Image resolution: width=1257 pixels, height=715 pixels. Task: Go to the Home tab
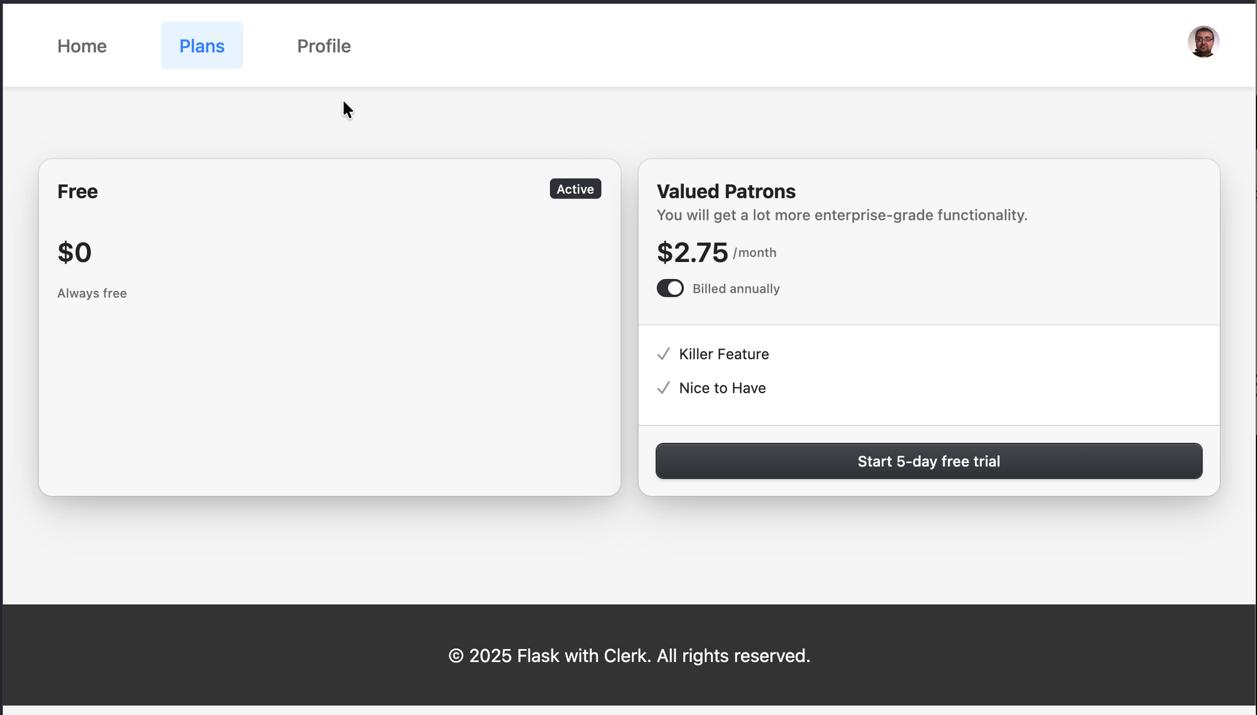click(x=82, y=46)
